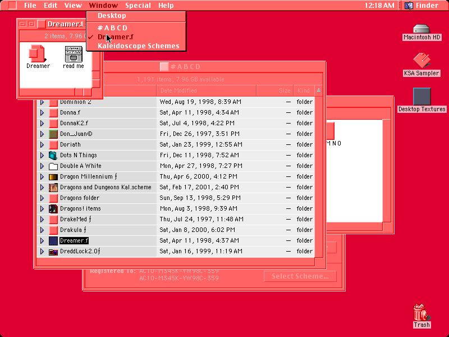Image resolution: width=449 pixels, height=337 pixels.
Task: Select the read me document icon
Action: [74, 54]
